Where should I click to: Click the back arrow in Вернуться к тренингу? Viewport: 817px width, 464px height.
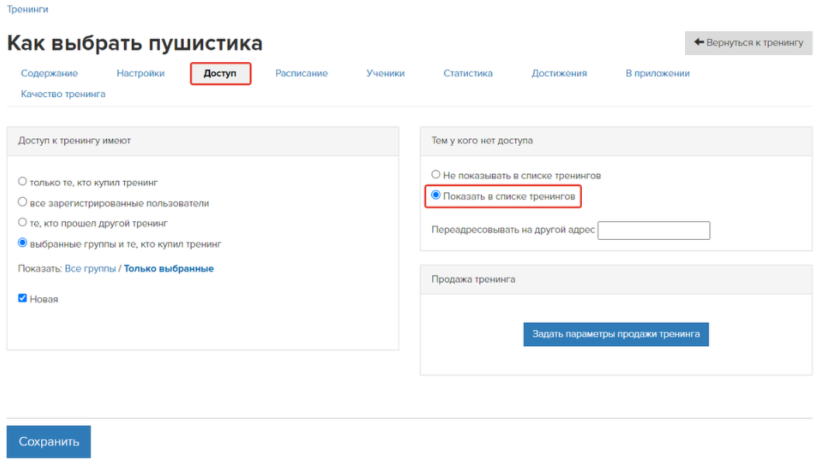point(699,42)
